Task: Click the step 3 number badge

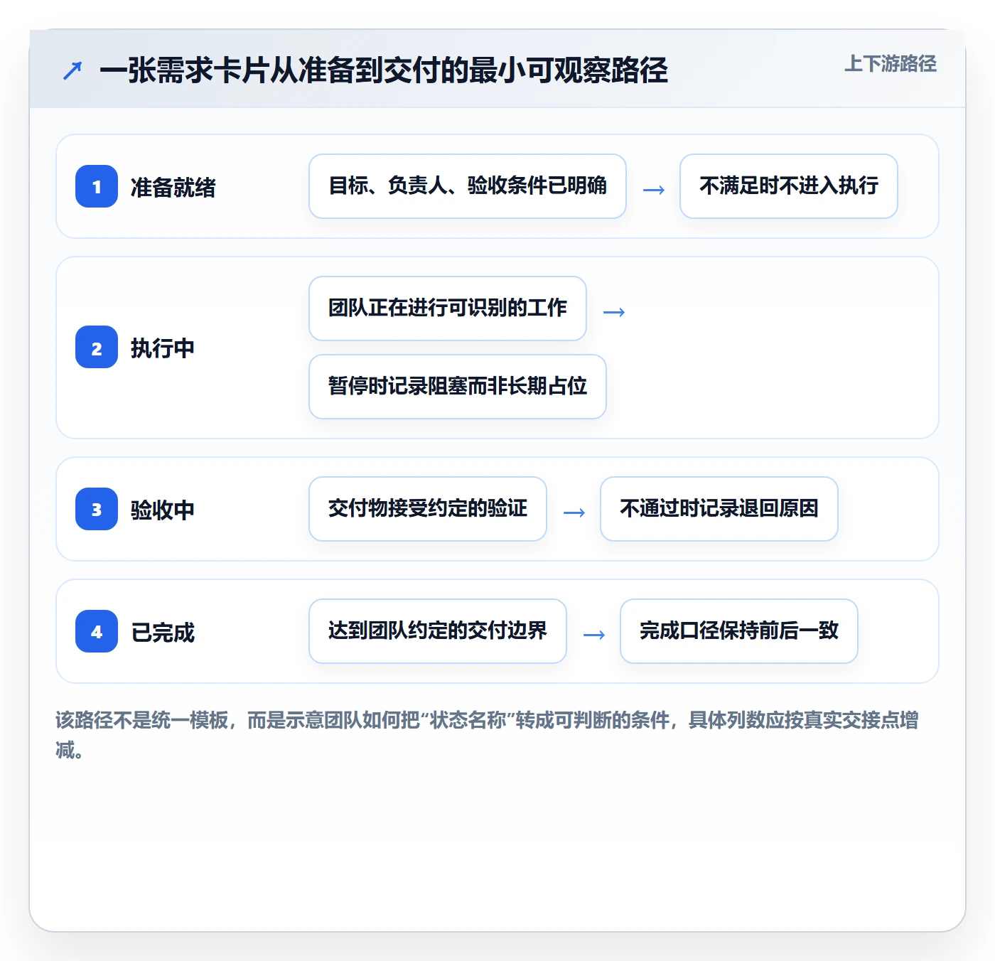Action: tap(97, 509)
